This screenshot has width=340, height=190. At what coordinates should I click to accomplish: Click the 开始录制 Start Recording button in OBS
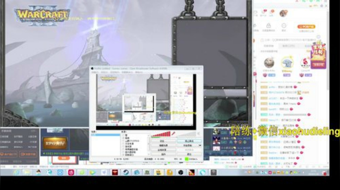tap(187, 145)
